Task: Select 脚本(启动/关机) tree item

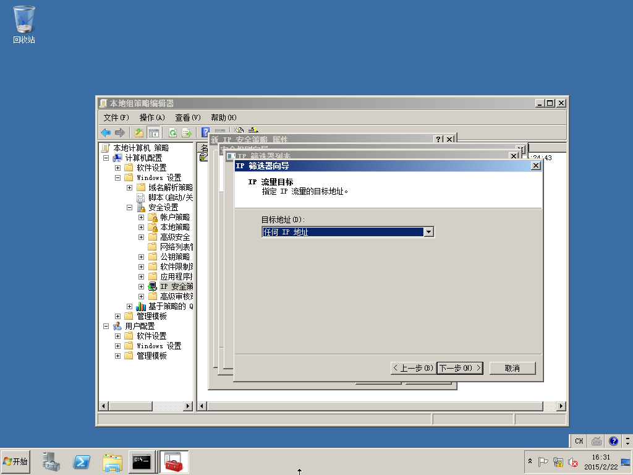Action: point(171,197)
